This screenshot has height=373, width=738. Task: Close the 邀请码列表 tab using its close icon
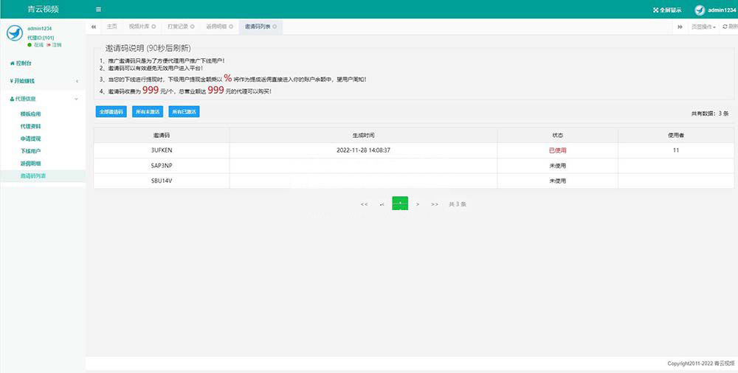(x=275, y=27)
